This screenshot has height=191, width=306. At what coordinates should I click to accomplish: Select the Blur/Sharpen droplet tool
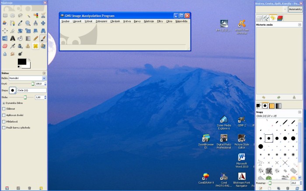point(5,54)
